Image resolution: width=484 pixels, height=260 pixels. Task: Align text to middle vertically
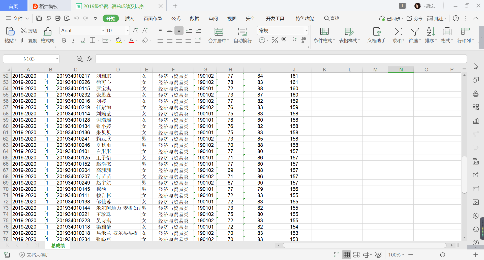coord(170,31)
